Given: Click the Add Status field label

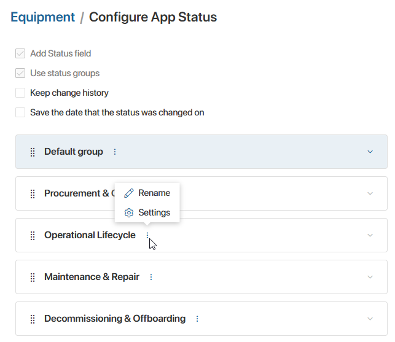Looking at the screenshot, I should click(60, 53).
